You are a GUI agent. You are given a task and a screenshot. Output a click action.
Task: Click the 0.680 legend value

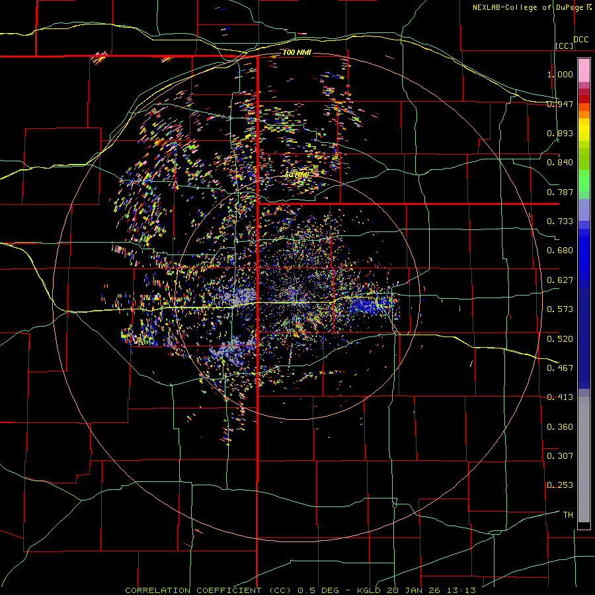tap(560, 251)
